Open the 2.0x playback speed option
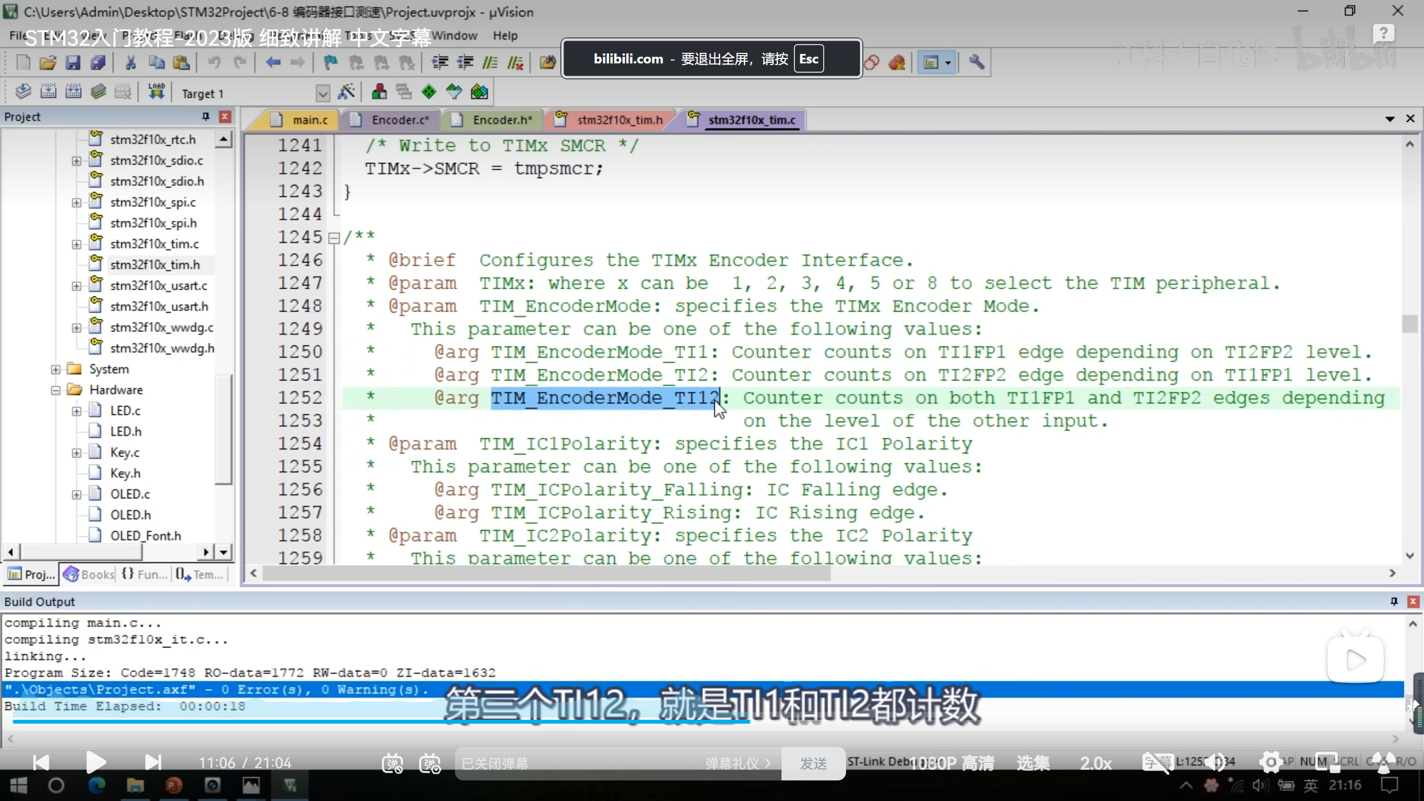The height and width of the screenshot is (801, 1424). [x=1095, y=763]
